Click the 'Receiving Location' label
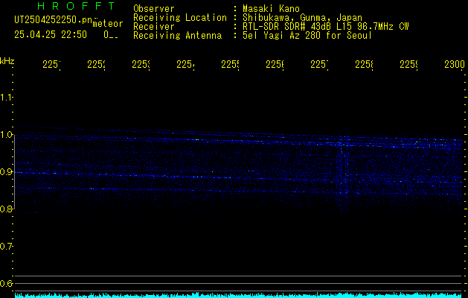This screenshot has width=468, height=298. click(x=180, y=18)
